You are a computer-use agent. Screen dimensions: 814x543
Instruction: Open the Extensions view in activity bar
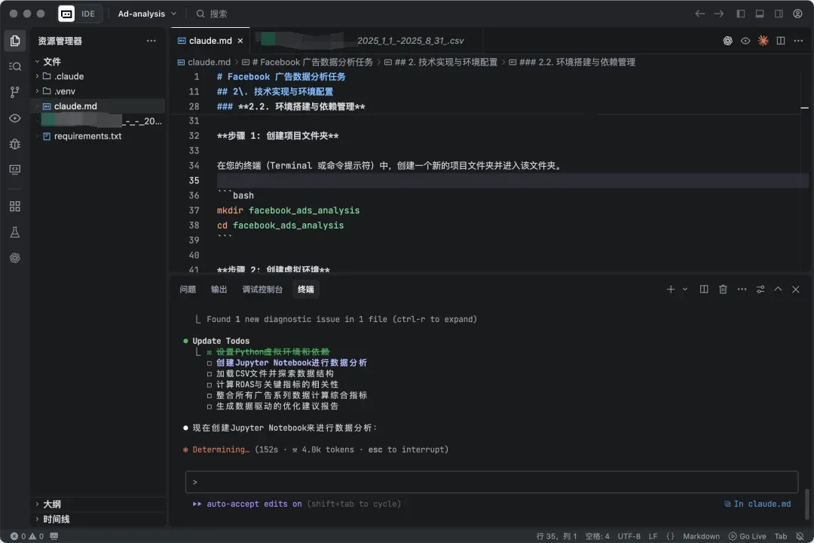[14, 206]
